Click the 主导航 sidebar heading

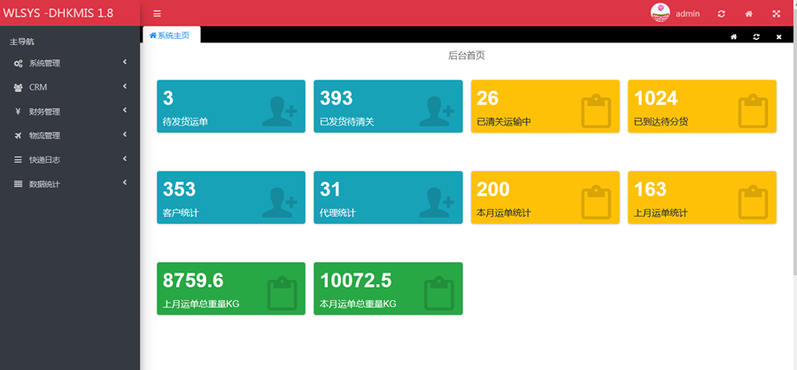22,42
